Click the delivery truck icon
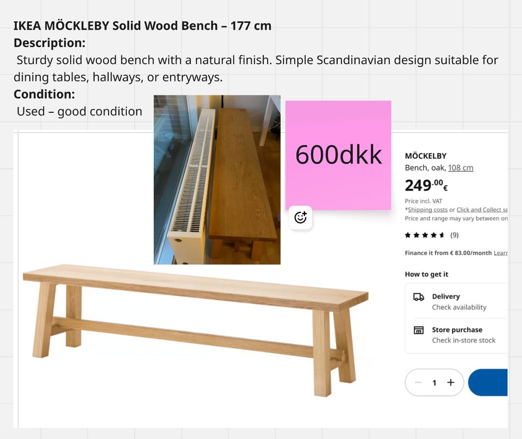This screenshot has height=439, width=522. 419,297
